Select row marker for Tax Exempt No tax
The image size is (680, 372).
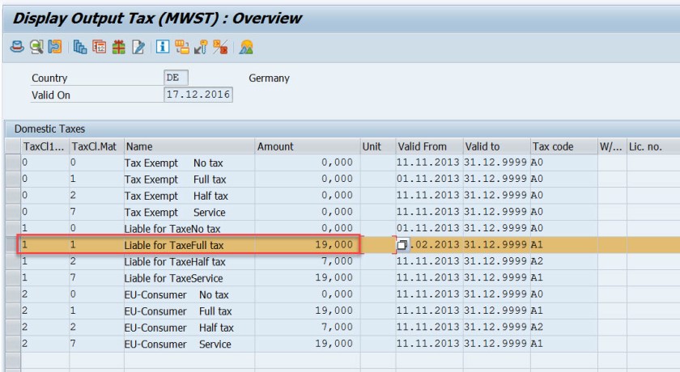pyautogui.click(x=11, y=163)
